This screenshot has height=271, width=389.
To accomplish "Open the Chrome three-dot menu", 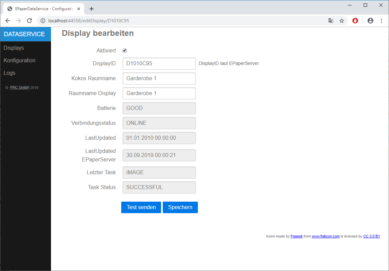I will [x=381, y=21].
